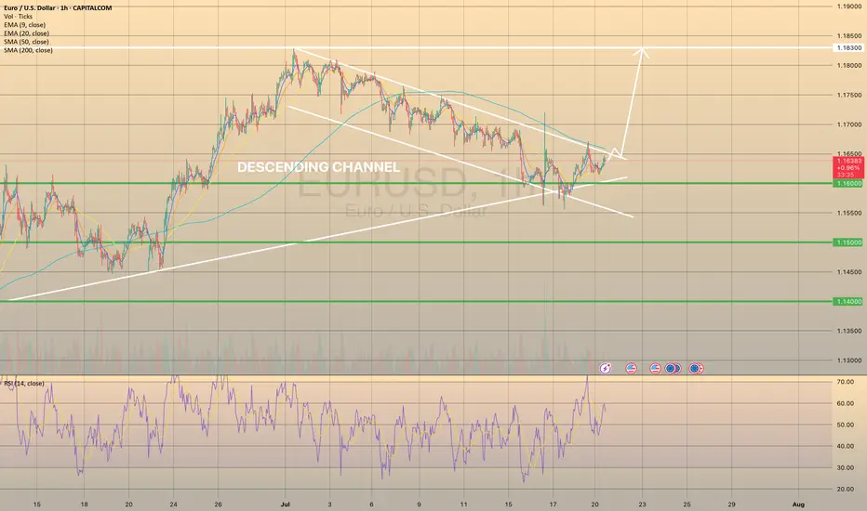Open the US flag event icon nearest the lightning icon
Screen dimensions: 867x511
pyautogui.click(x=631, y=368)
